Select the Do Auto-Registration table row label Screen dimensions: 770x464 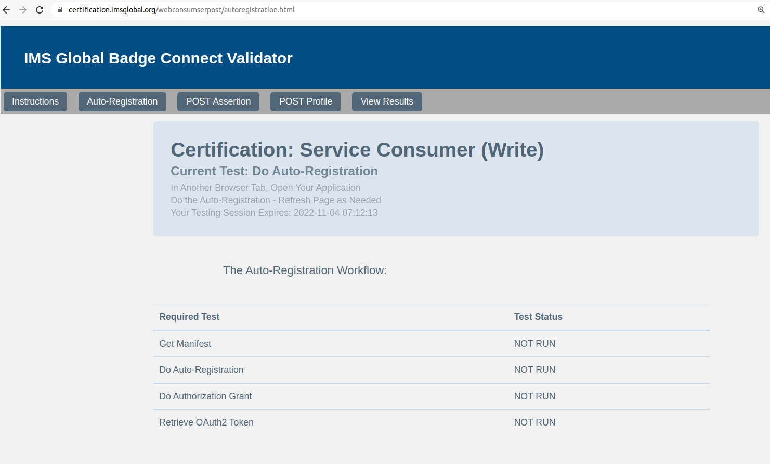pos(201,370)
